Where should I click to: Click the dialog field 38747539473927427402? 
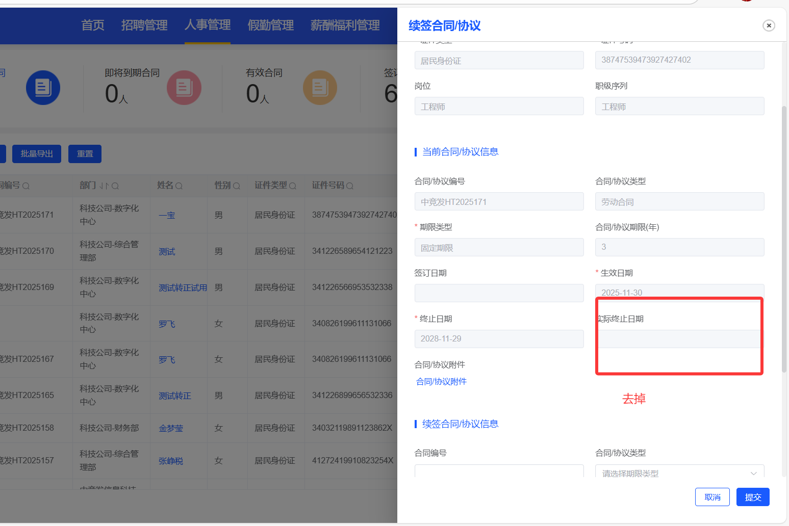(x=680, y=60)
